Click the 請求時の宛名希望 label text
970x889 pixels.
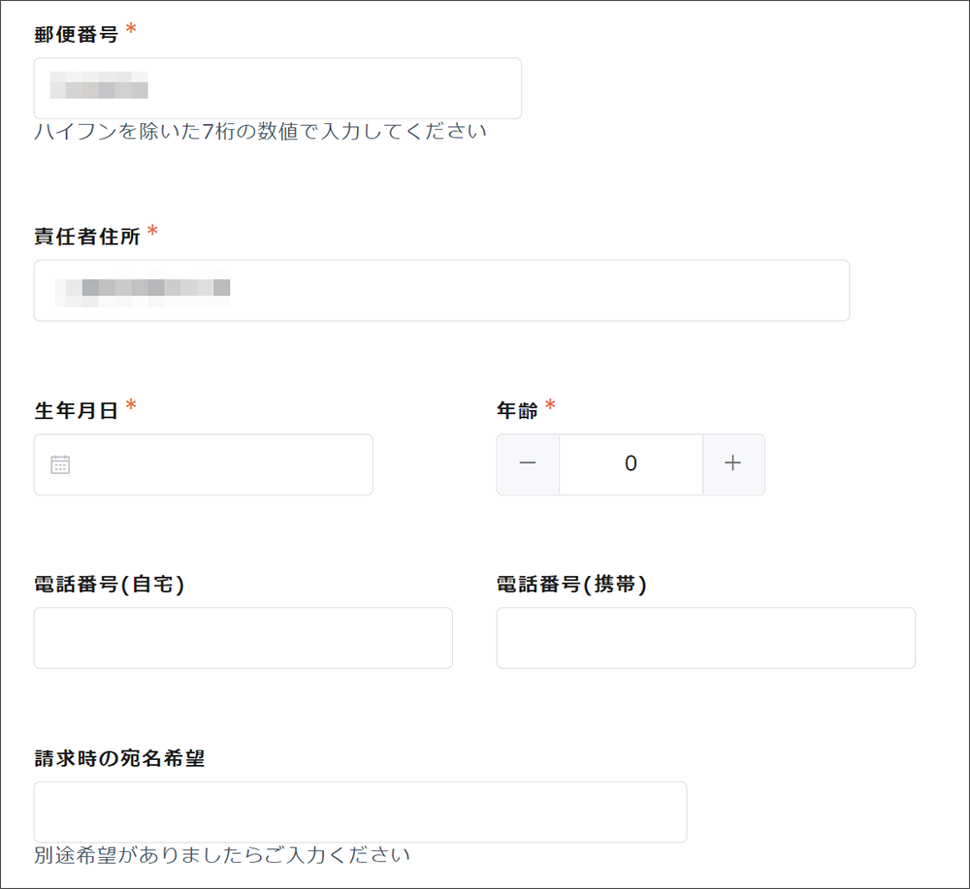(119, 759)
